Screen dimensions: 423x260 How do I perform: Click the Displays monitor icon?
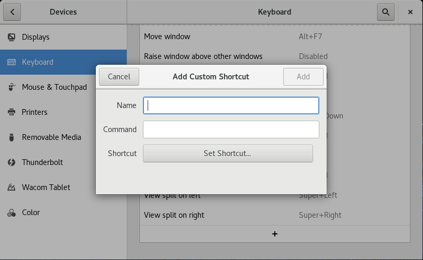pos(12,37)
